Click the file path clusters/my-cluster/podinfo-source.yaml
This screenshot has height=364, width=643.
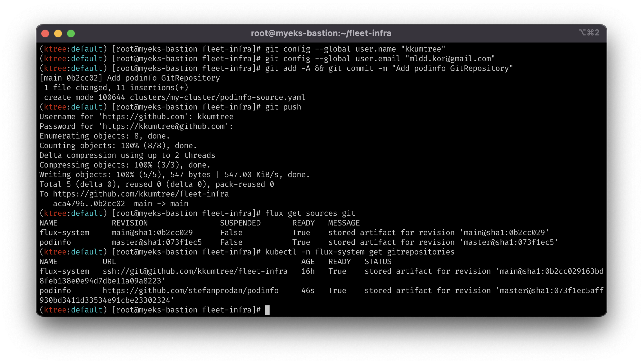pyautogui.click(x=218, y=97)
